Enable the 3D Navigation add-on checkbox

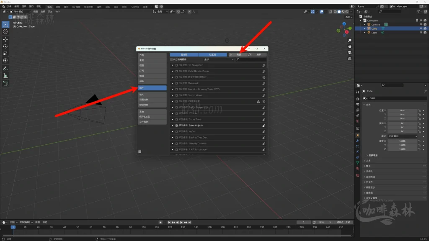click(177, 65)
